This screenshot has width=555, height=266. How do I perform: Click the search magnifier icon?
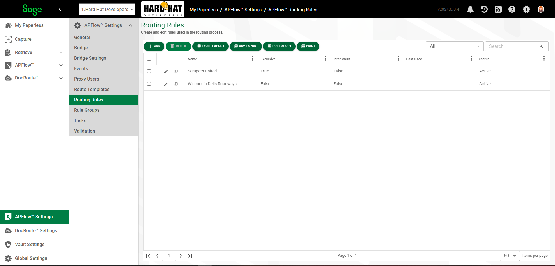[541, 46]
